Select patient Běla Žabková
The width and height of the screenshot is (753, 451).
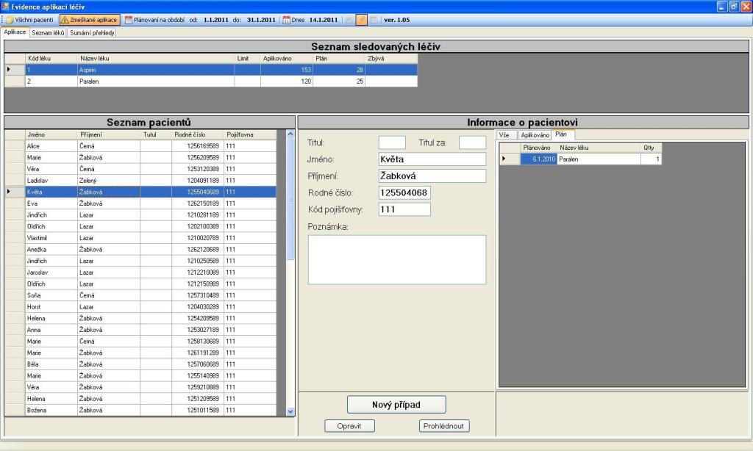point(140,364)
